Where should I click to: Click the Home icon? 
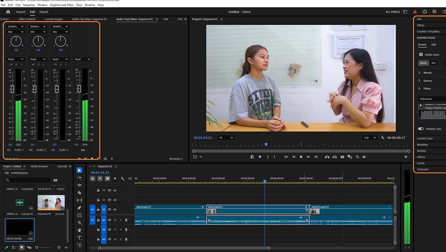click(8, 12)
